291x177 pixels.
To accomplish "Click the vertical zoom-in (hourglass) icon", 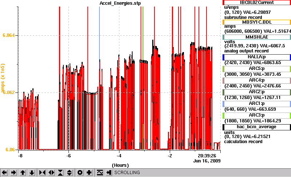I will click(60, 173).
